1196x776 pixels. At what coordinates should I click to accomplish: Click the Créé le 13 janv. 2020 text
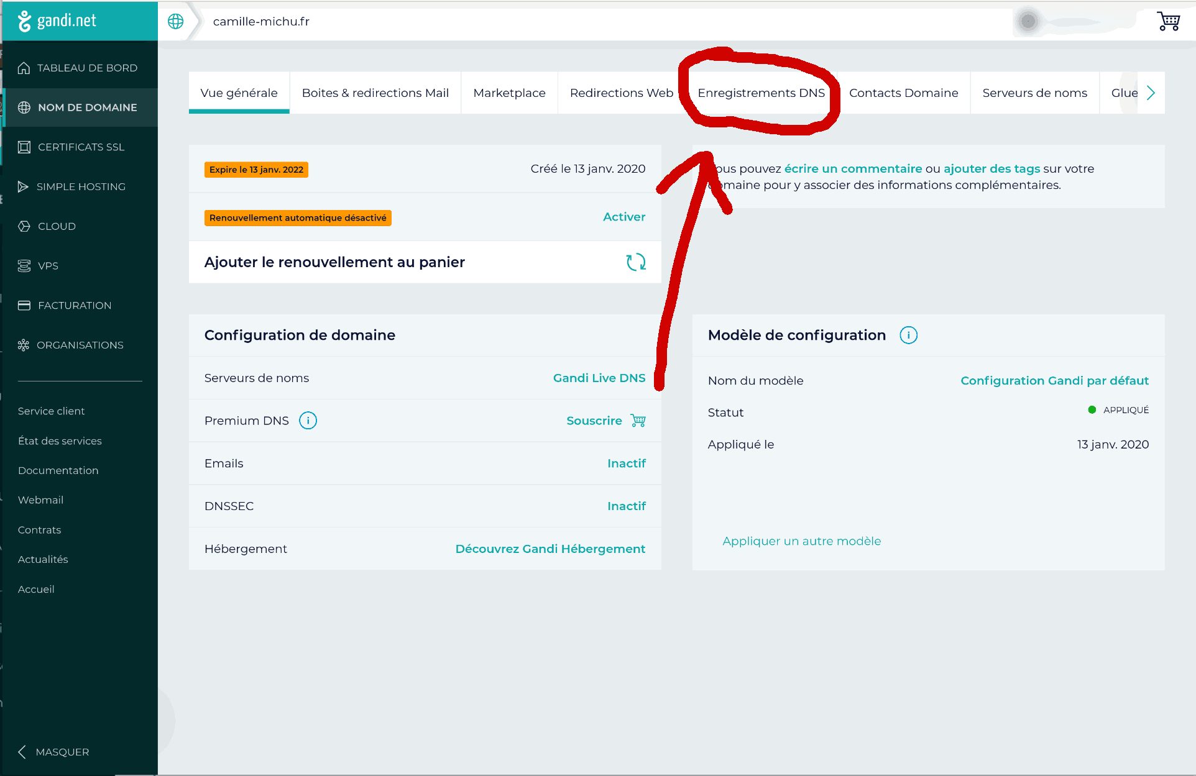point(587,169)
